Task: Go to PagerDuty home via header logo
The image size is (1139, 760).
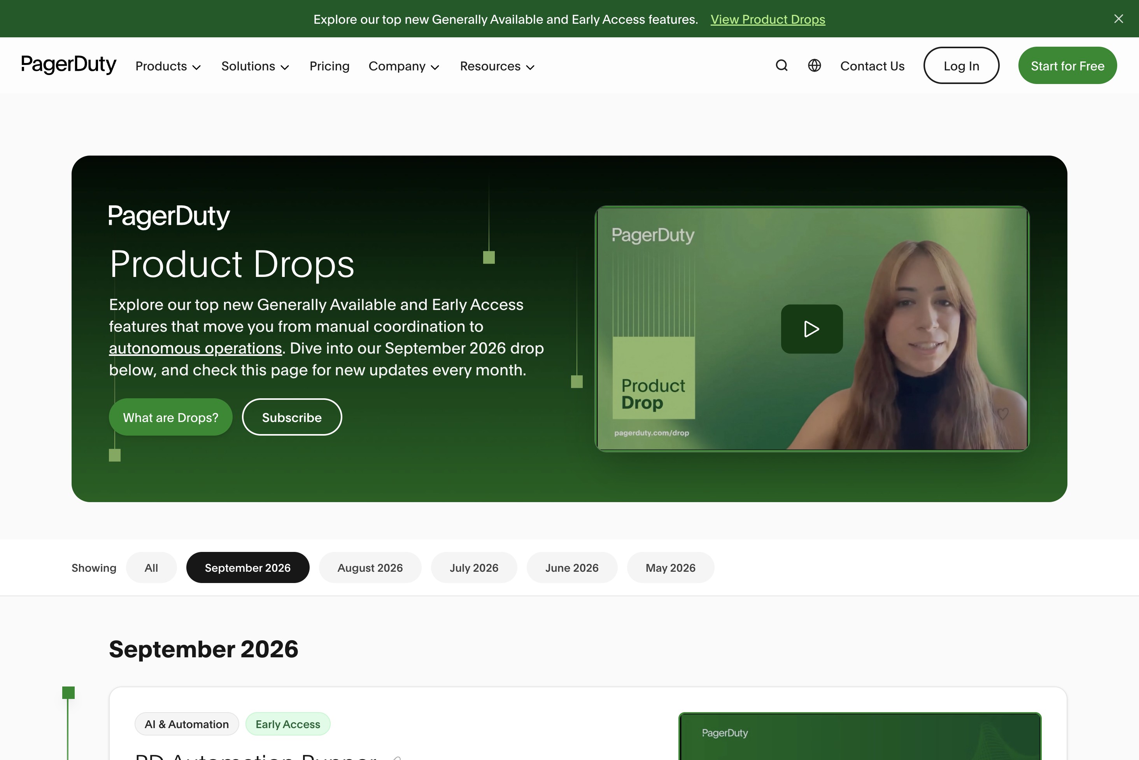Action: [68, 65]
